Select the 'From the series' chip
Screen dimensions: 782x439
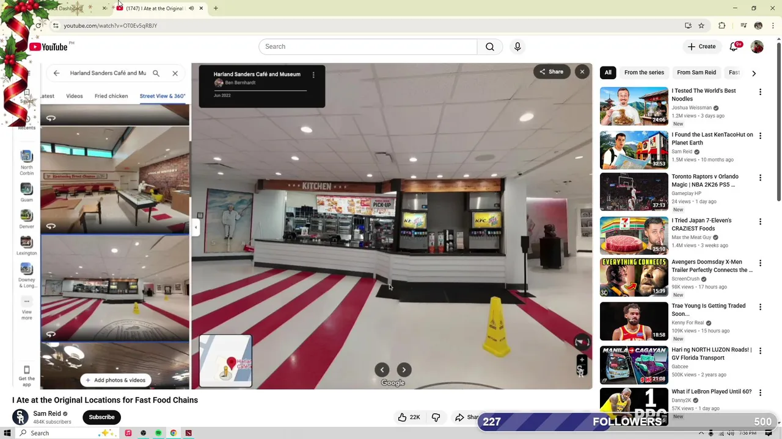644,73
